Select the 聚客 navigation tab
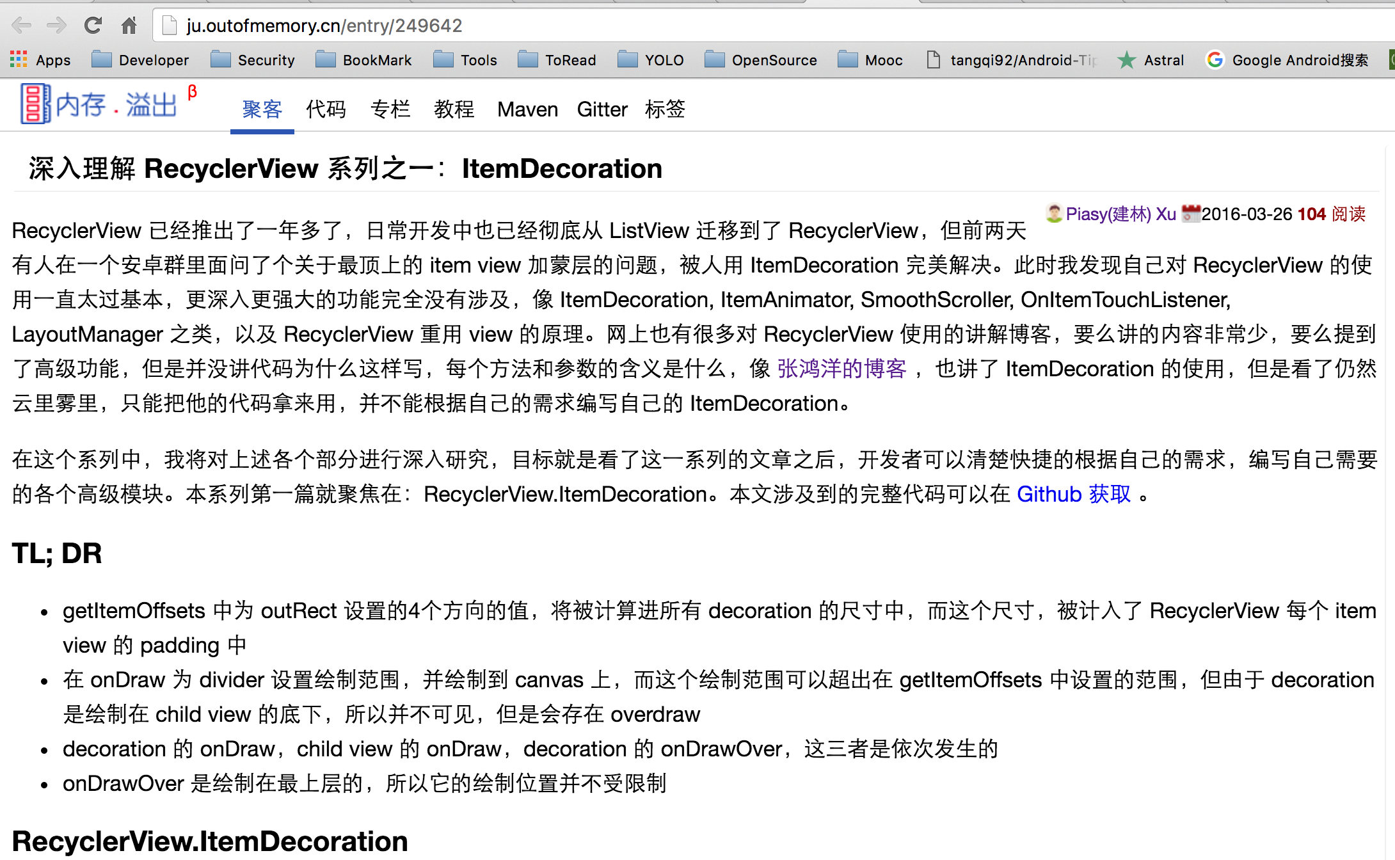The height and width of the screenshot is (860, 1395). (x=262, y=109)
